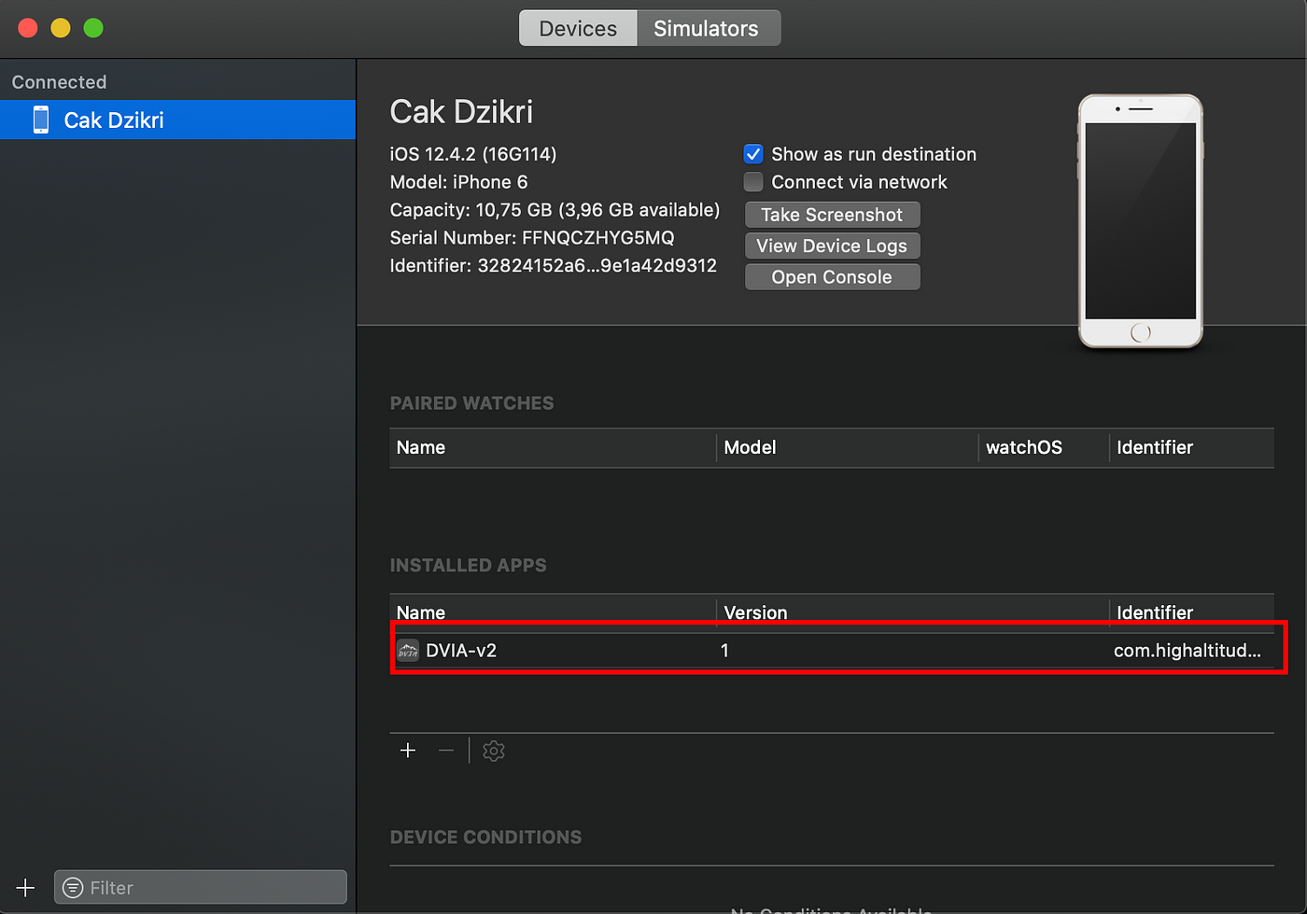Image resolution: width=1307 pixels, height=914 pixels.
Task: Sort installed apps by Version header
Action: [756, 612]
